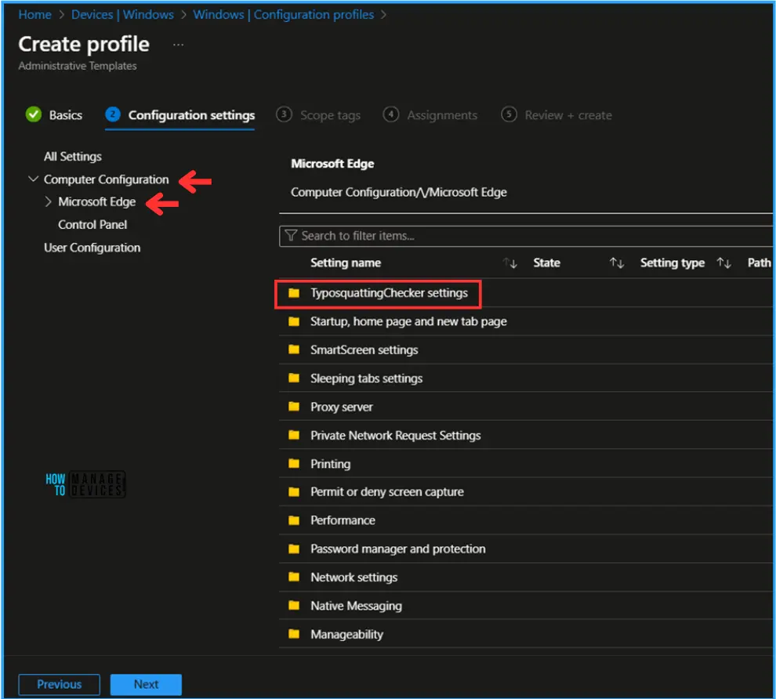
Task: Click the Search to filter items field
Action: [x=527, y=236]
